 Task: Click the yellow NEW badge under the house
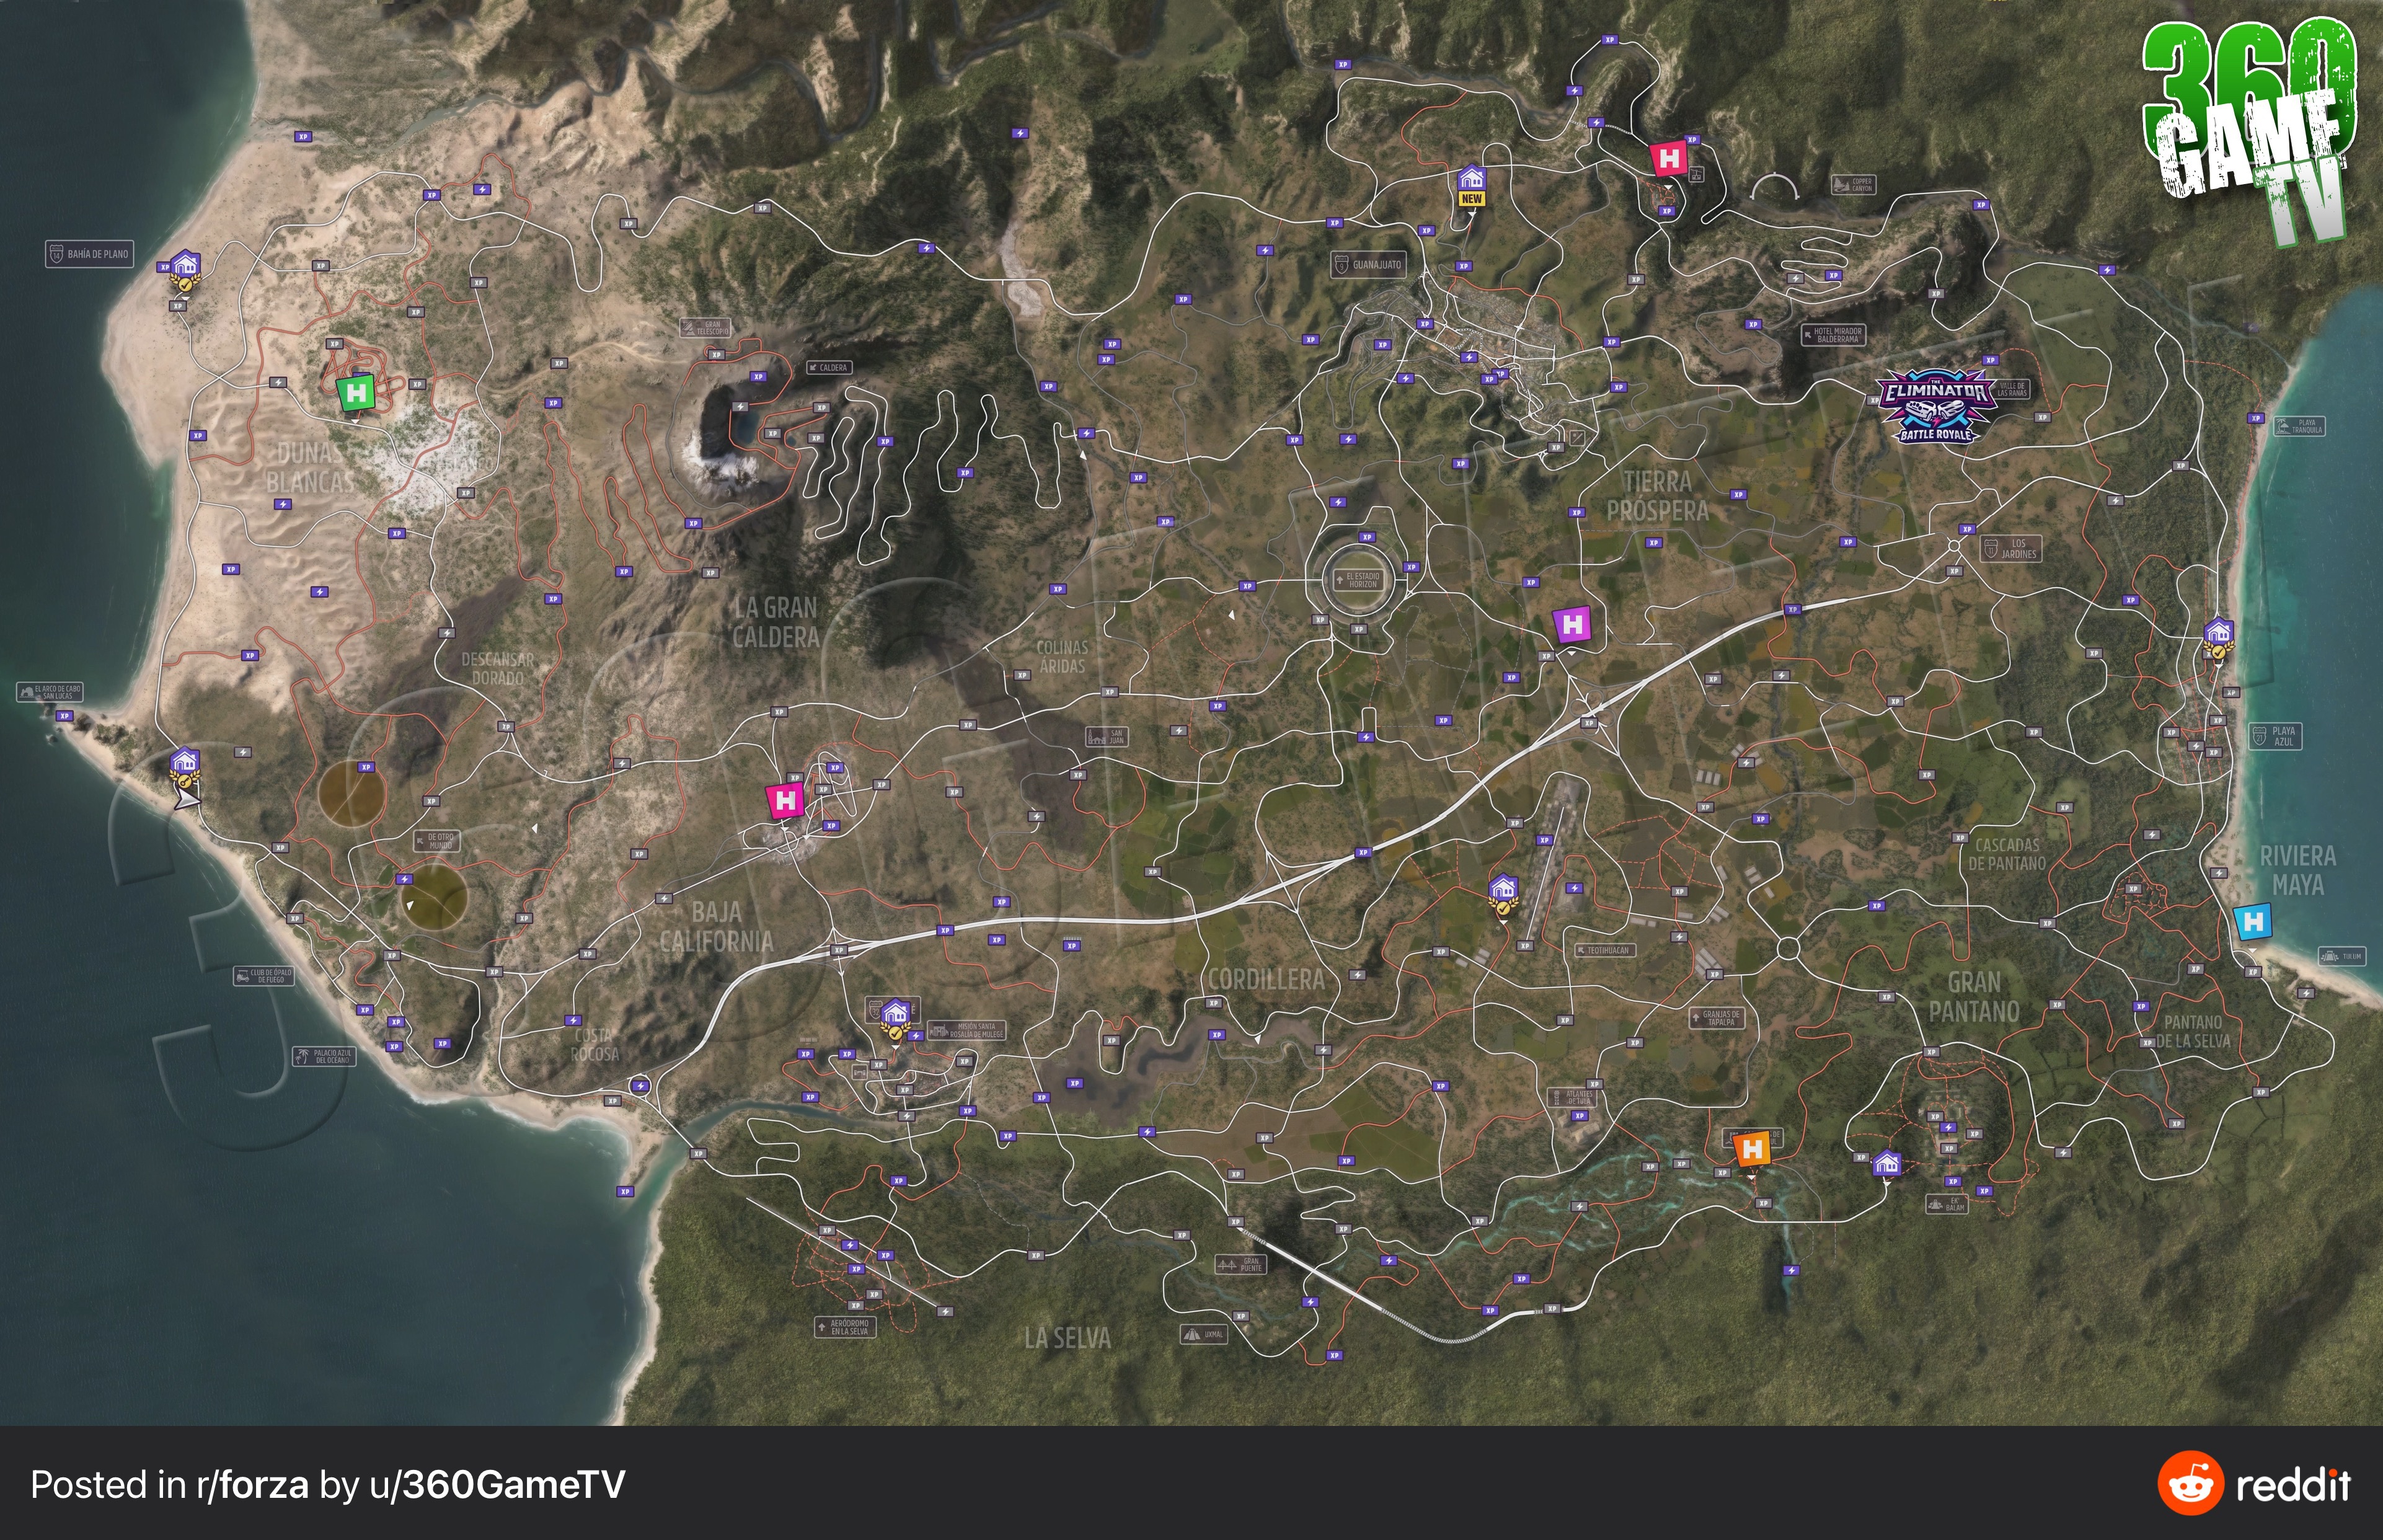coord(1471,199)
